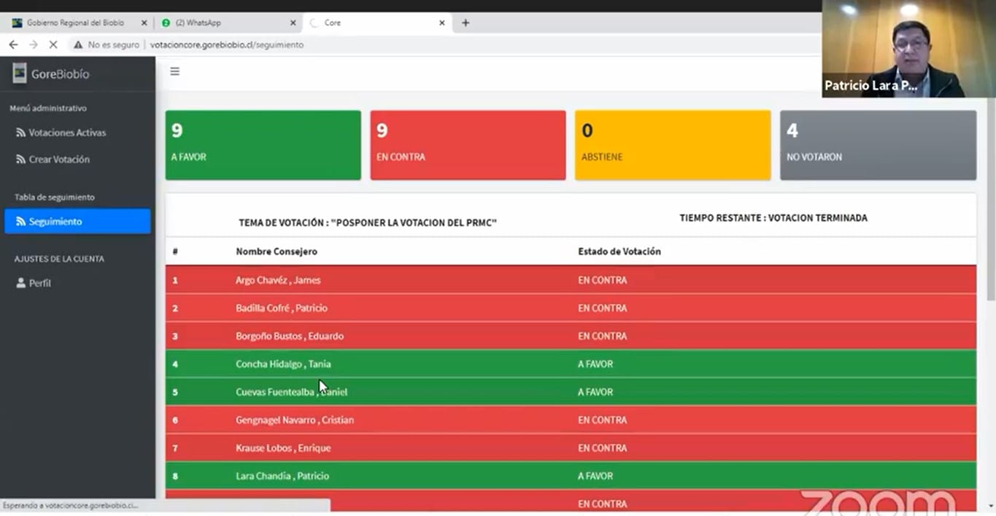Go forward in browser history

(34, 44)
